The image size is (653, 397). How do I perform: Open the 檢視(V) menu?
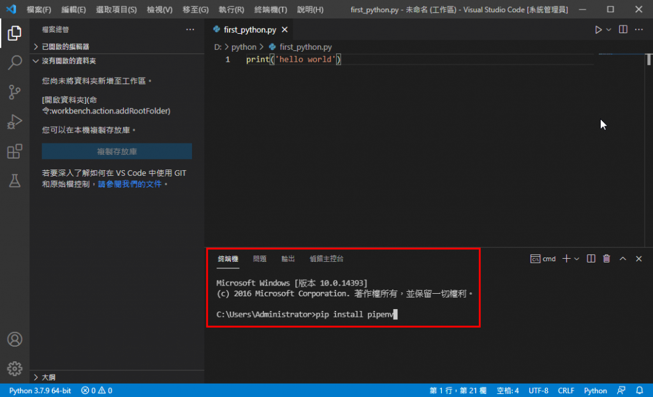[x=159, y=9]
